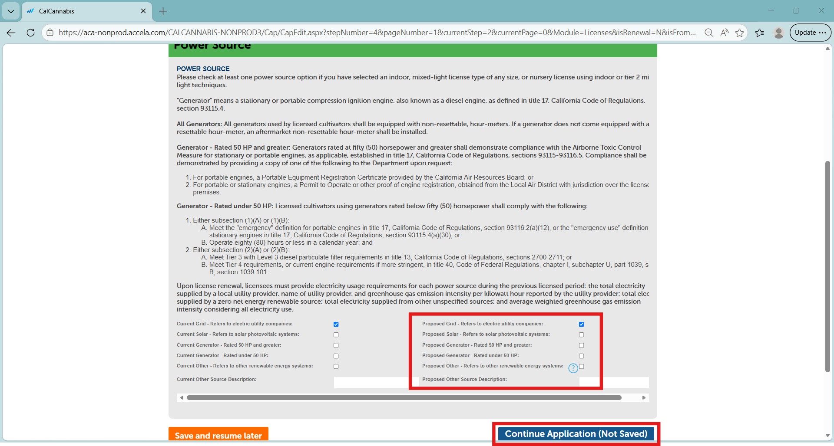This screenshot has width=834, height=446.
Task: Click the vertical scrollbar up arrow
Action: pos(827,49)
